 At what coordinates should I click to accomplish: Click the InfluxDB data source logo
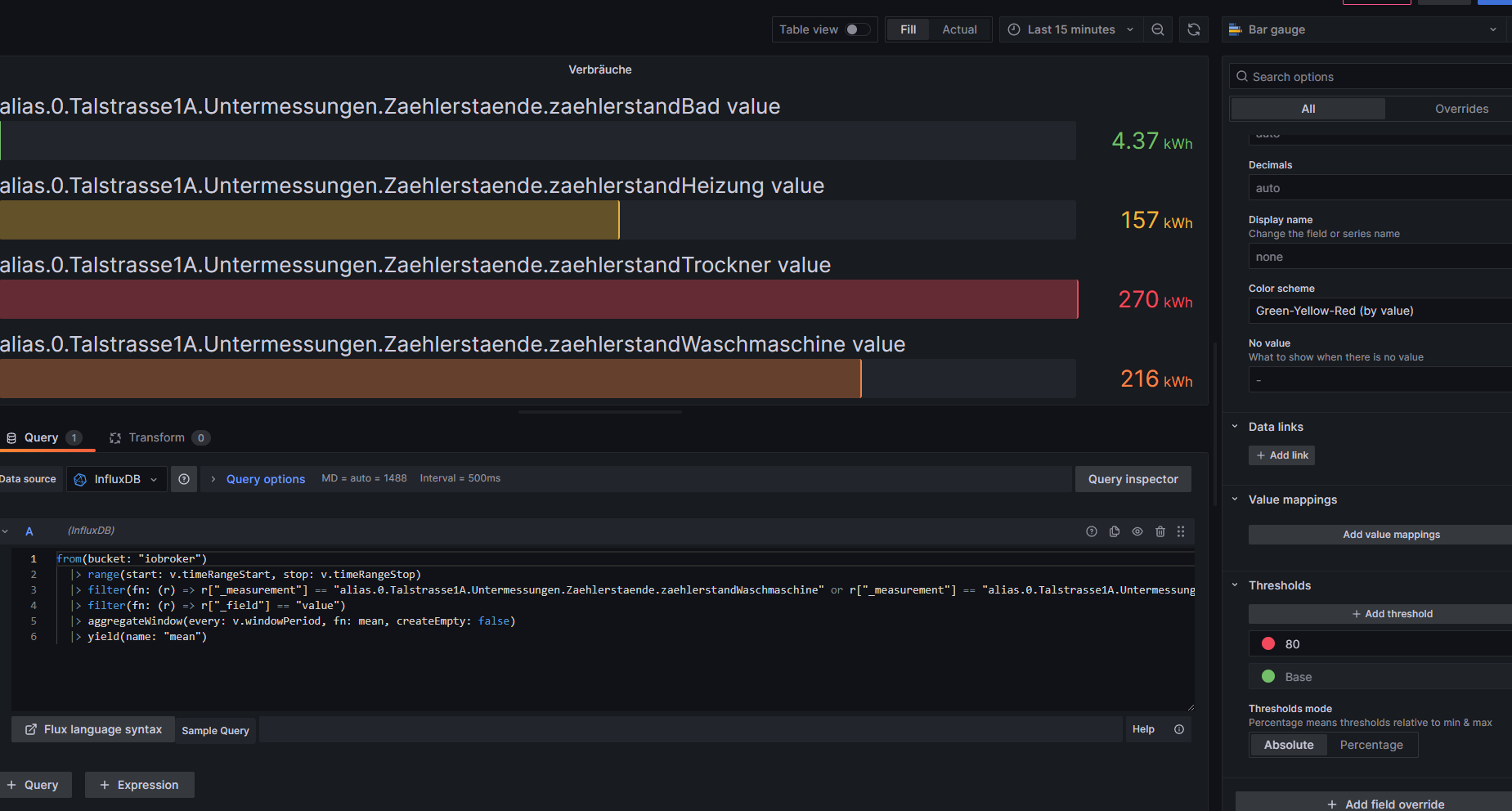pyautogui.click(x=80, y=479)
